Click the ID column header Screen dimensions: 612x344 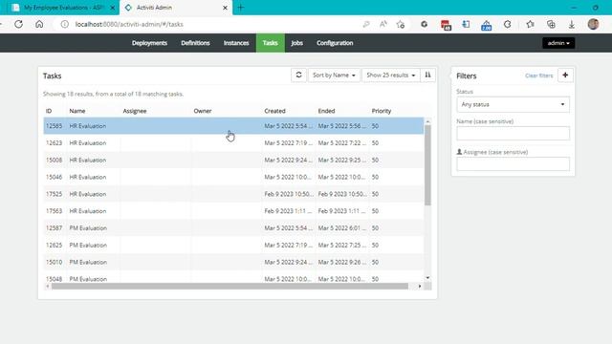(49, 111)
